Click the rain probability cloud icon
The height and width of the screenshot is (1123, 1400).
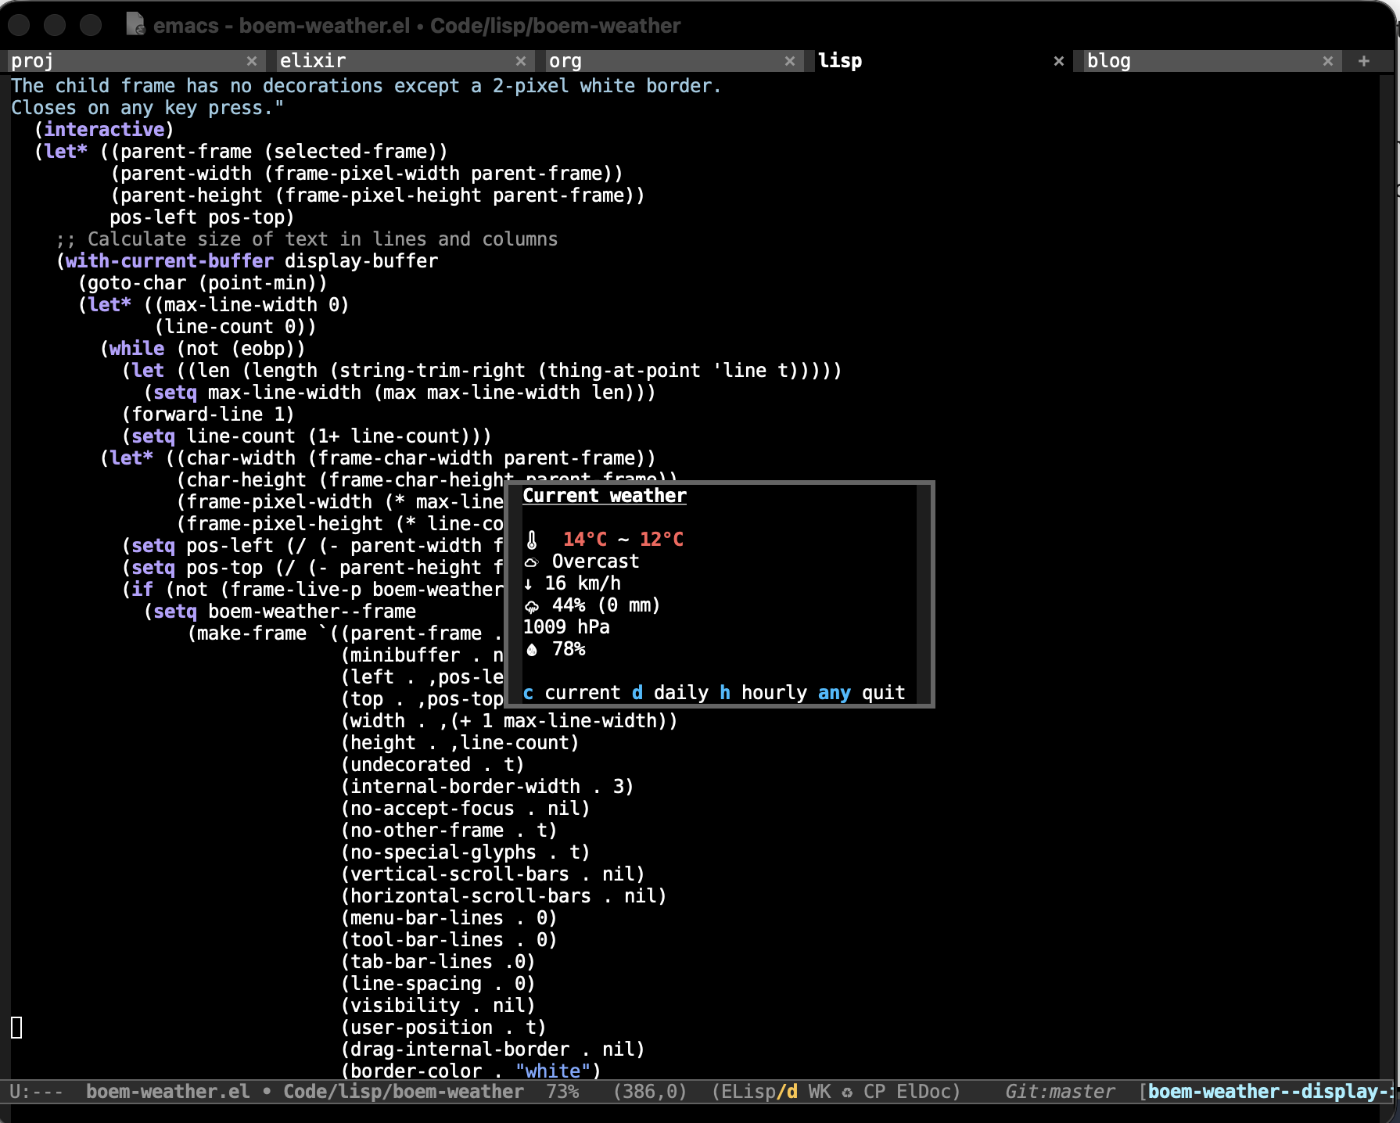pyautogui.click(x=532, y=606)
